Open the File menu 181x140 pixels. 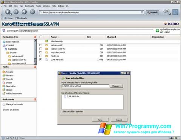click(x=5, y=6)
